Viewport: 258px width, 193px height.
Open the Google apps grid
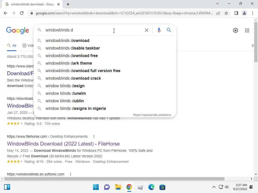(x=247, y=30)
